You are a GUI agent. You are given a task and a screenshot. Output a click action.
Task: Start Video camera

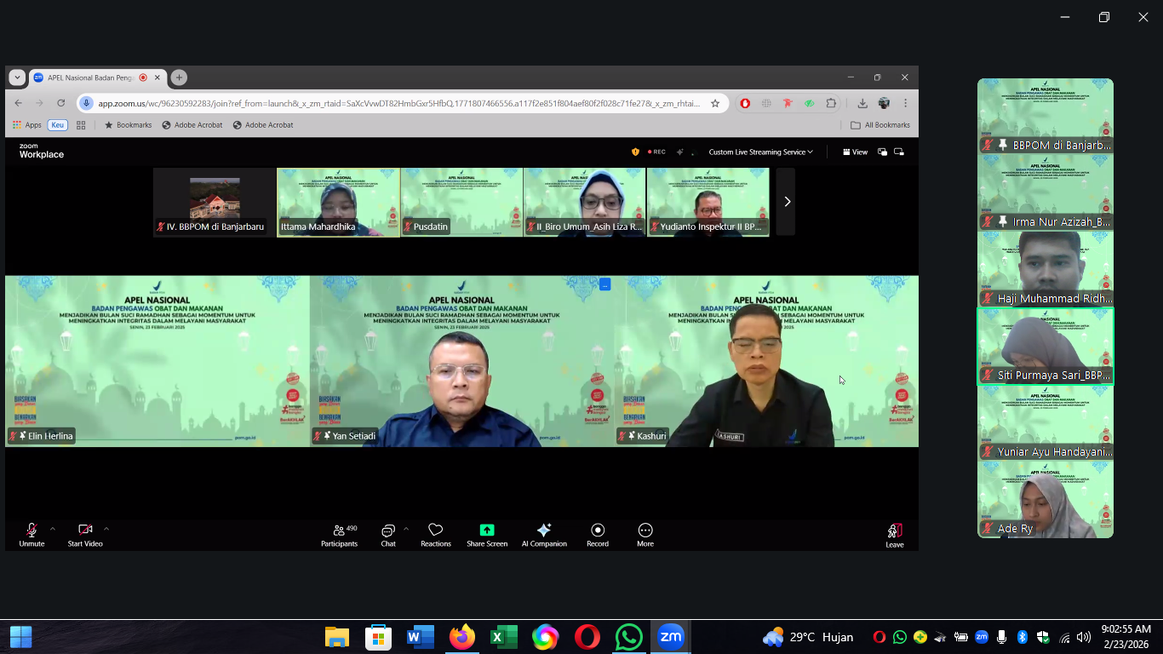tap(85, 534)
